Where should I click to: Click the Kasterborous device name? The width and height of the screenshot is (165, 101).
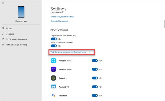point(21,21)
